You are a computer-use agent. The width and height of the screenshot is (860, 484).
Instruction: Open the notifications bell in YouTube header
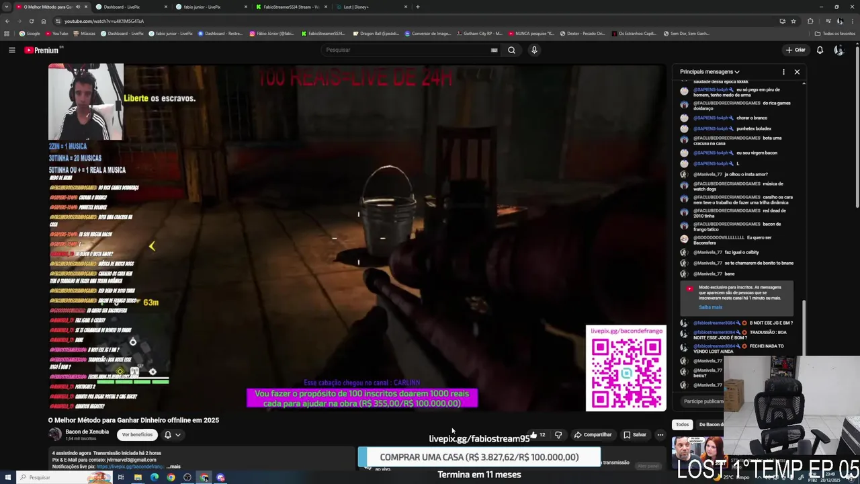[x=820, y=50]
